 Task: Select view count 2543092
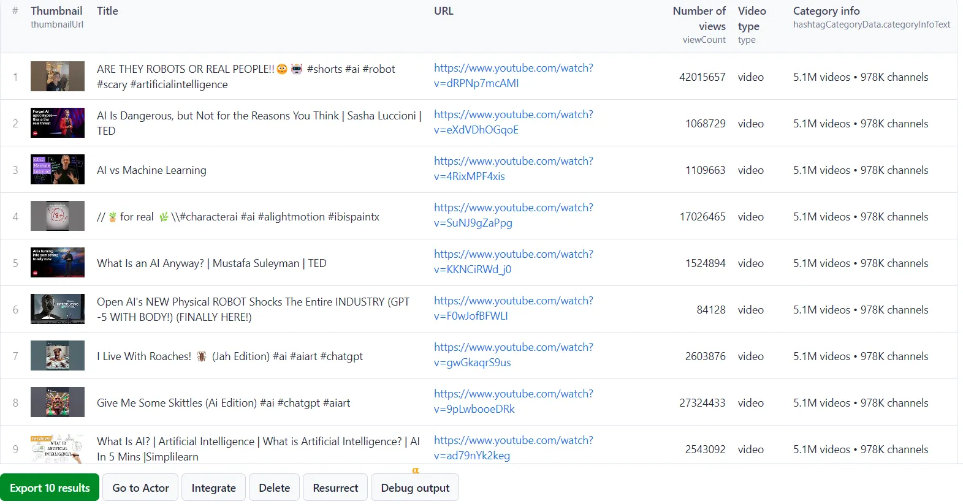(x=705, y=449)
